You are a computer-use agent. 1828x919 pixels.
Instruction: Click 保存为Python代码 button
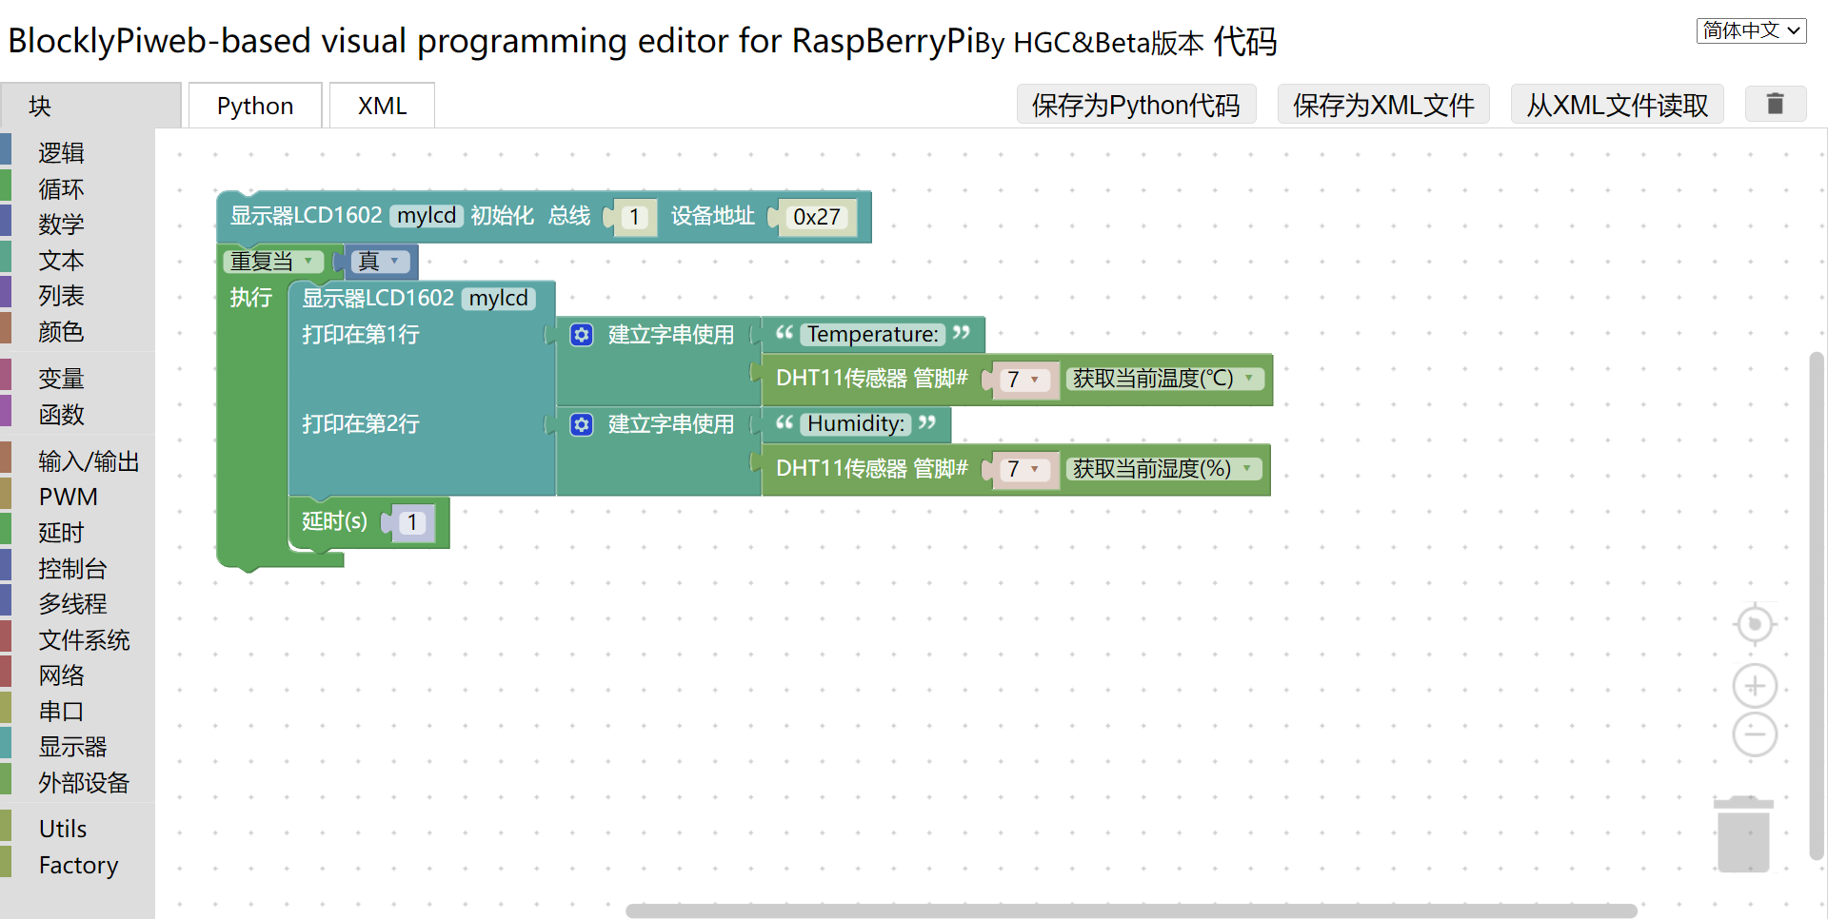[x=1136, y=104]
